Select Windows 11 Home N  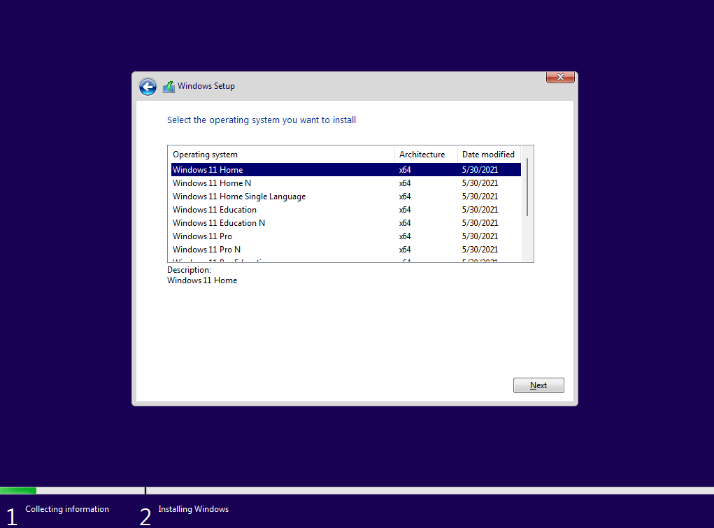(x=345, y=183)
